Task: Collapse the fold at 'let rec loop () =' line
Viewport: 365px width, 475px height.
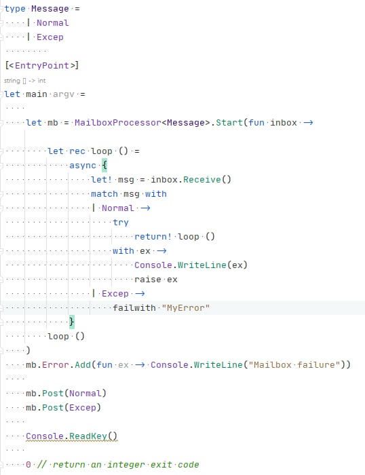Action: 1,151
